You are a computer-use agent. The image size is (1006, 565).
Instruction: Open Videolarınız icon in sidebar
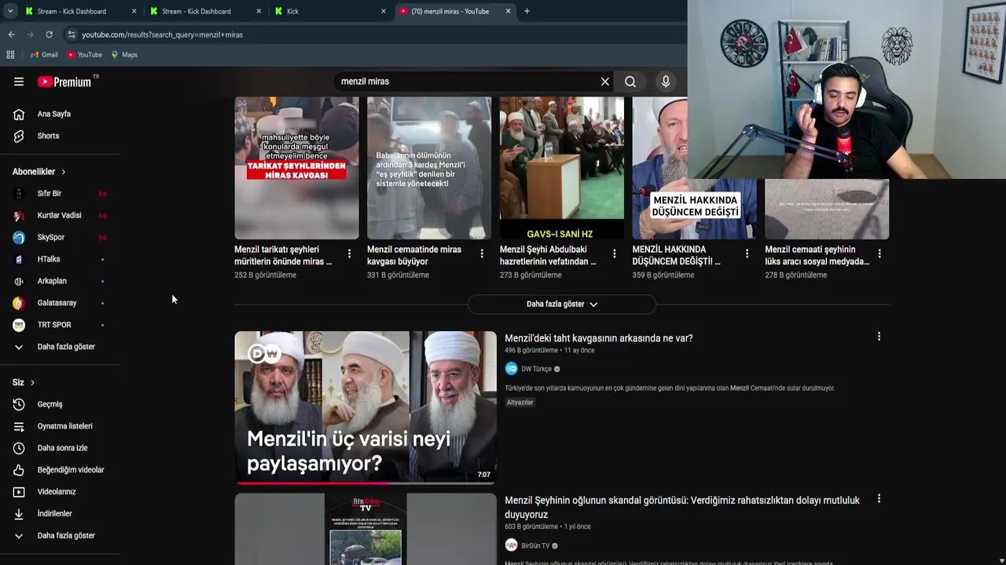[x=19, y=492]
